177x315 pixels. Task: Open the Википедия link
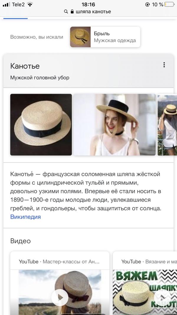tap(25, 217)
